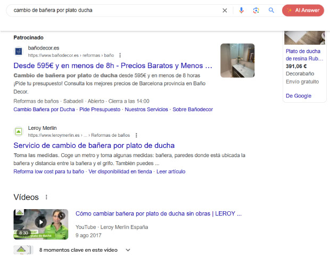Open 'Reforma low cost para tu baño' link

tap(49, 172)
